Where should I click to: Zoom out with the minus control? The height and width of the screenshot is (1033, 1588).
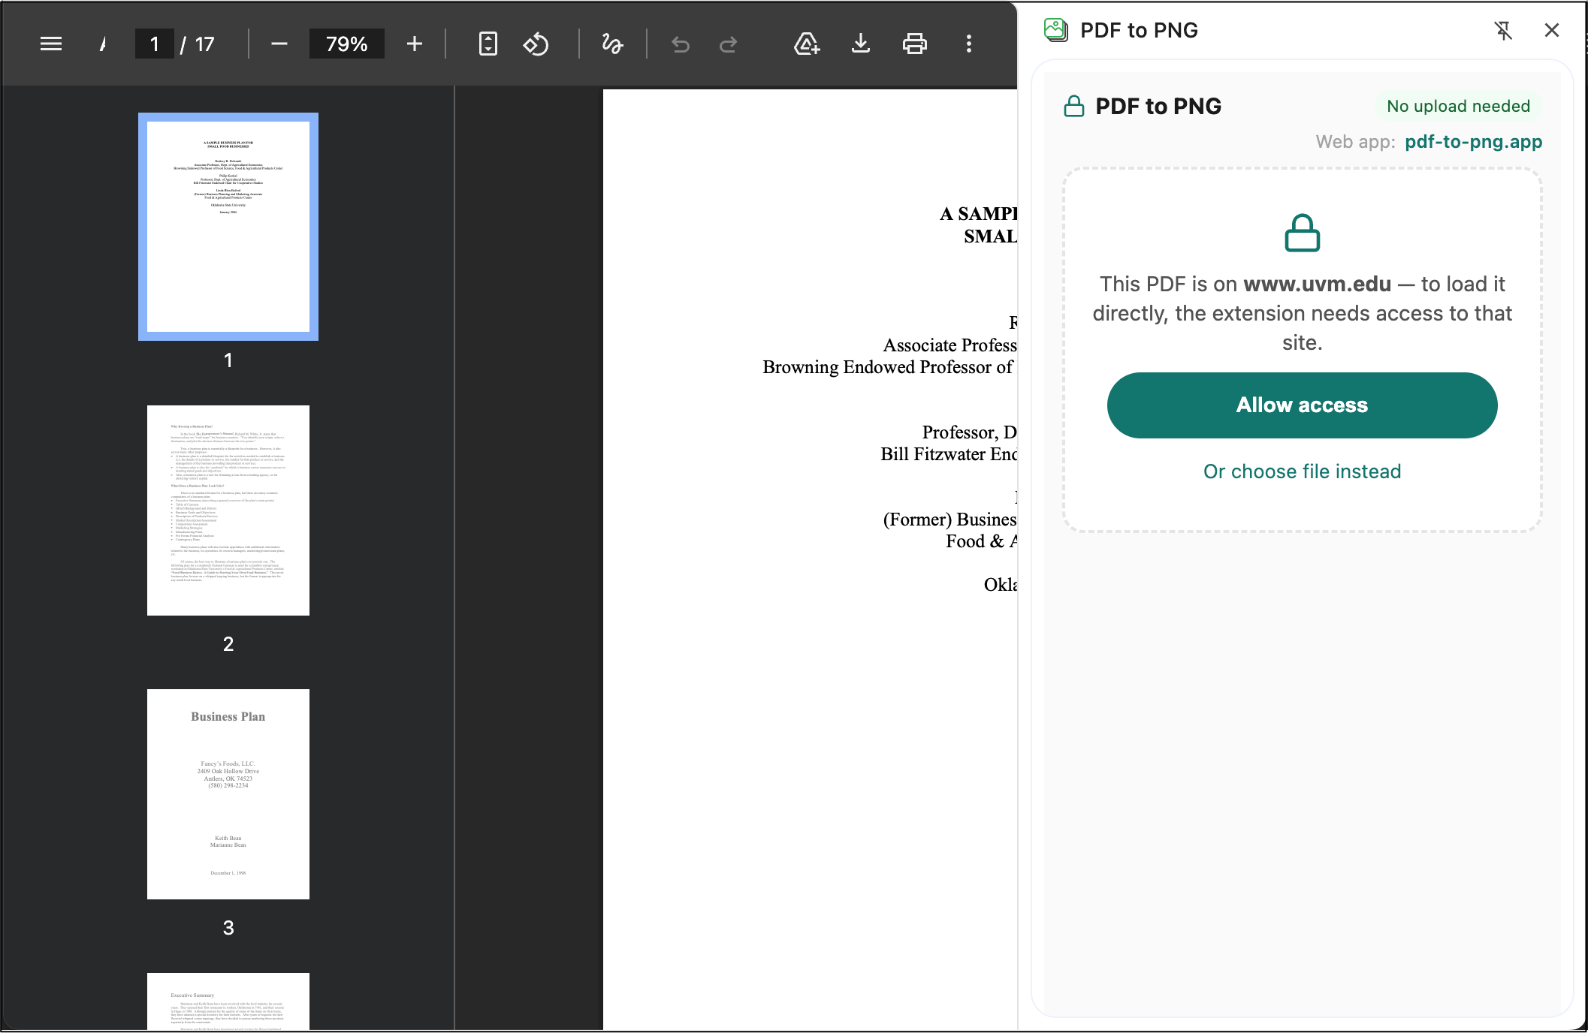coord(278,44)
